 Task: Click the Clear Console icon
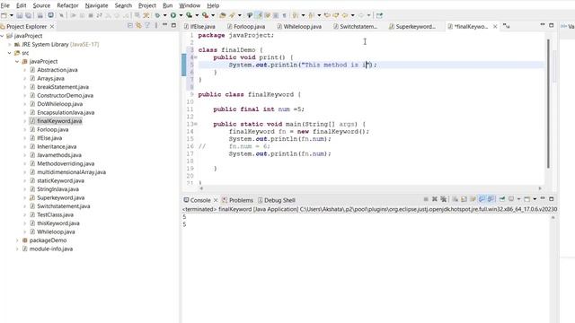pyautogui.click(x=456, y=199)
